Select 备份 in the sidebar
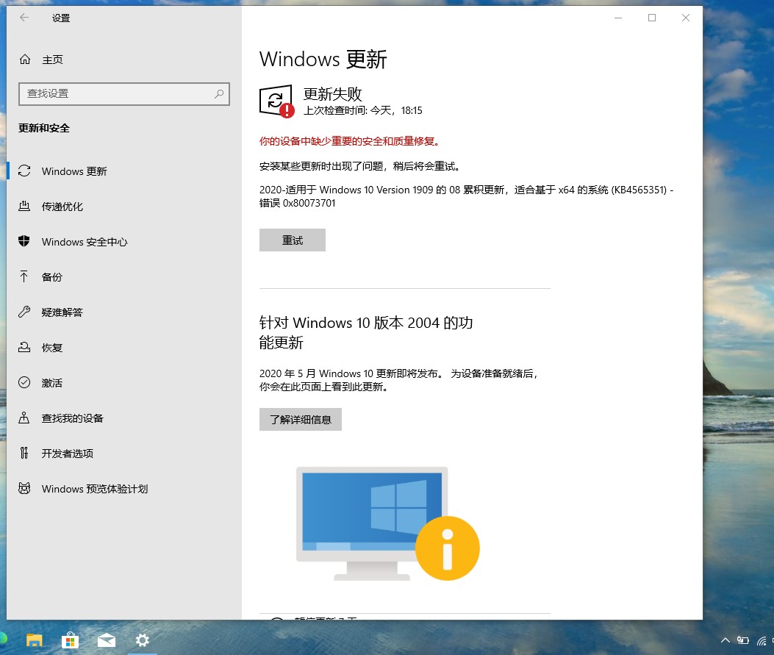This screenshot has width=774, height=655. click(x=52, y=277)
